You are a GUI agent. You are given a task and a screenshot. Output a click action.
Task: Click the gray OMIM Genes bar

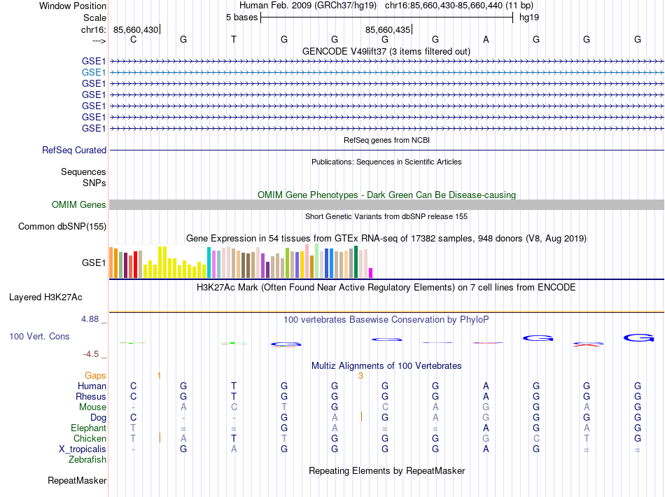point(386,204)
